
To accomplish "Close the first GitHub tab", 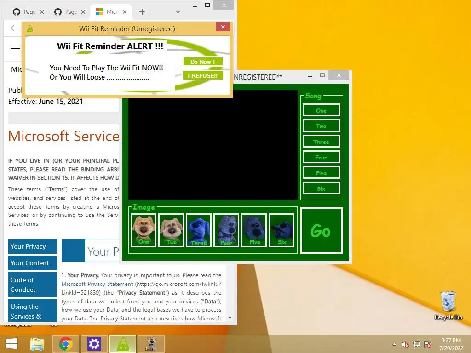I will 42,12.
